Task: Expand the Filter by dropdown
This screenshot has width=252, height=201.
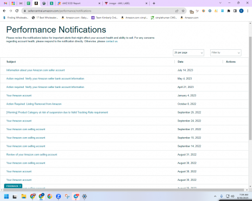Action: coord(226,53)
